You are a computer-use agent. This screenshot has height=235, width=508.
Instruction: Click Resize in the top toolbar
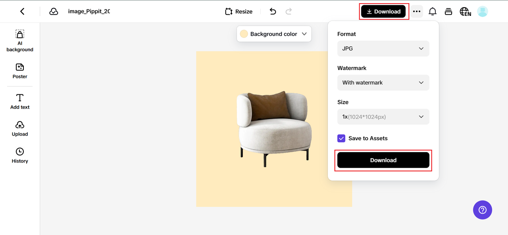point(239,11)
